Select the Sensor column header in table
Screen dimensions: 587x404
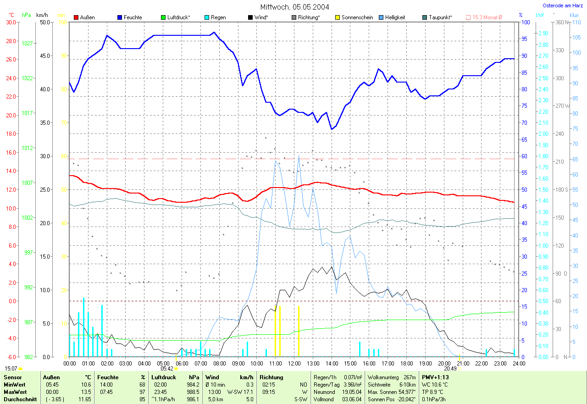tap(12, 377)
